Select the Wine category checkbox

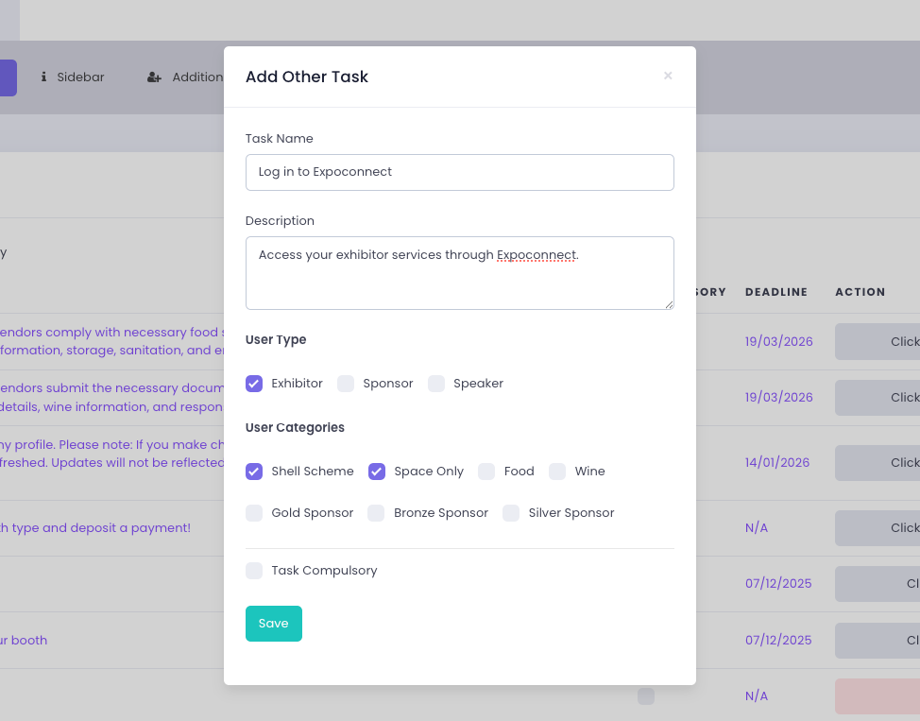[x=557, y=472]
